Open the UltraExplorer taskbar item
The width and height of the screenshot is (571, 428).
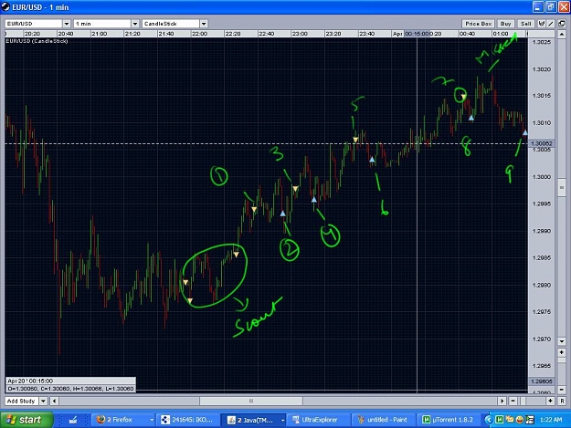click(x=320, y=420)
